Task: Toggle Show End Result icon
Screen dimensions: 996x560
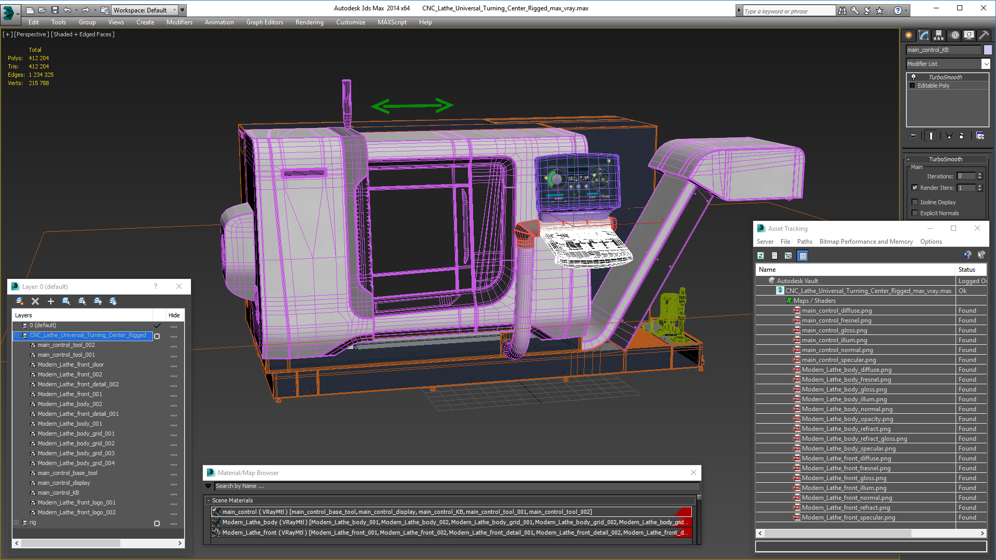Action: 931,136
